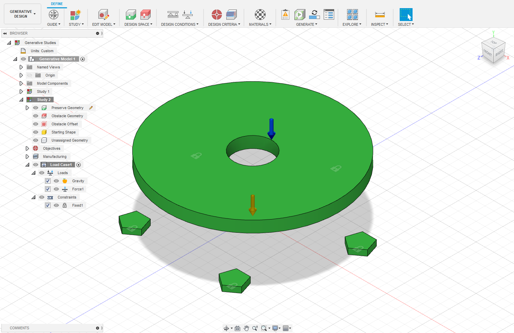Choose the Structural Constraints tool icon
The image size is (514, 333).
[173, 15]
